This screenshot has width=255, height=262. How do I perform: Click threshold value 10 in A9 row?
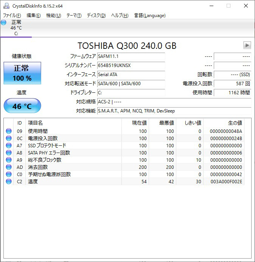[x=199, y=160]
